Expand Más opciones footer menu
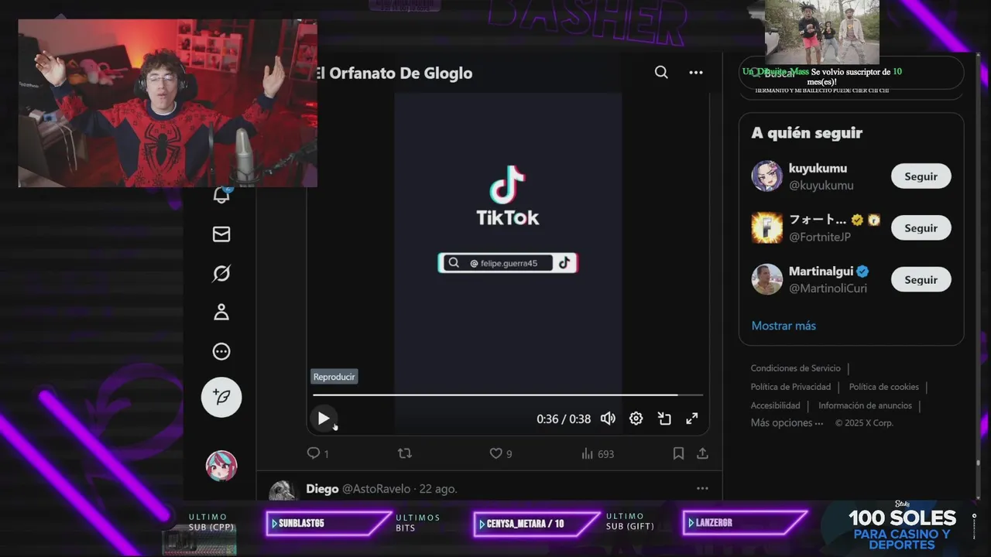 tap(787, 423)
